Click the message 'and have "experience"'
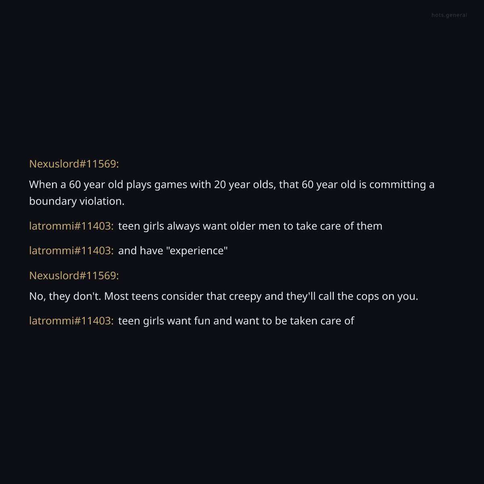484x484 pixels. click(173, 250)
